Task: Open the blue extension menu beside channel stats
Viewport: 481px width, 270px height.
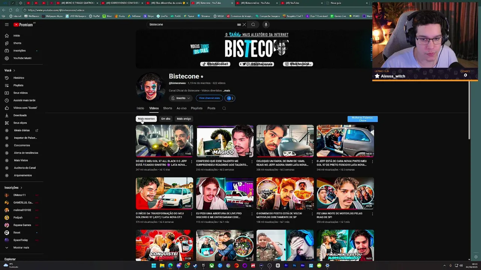Action: pyautogui.click(x=230, y=98)
